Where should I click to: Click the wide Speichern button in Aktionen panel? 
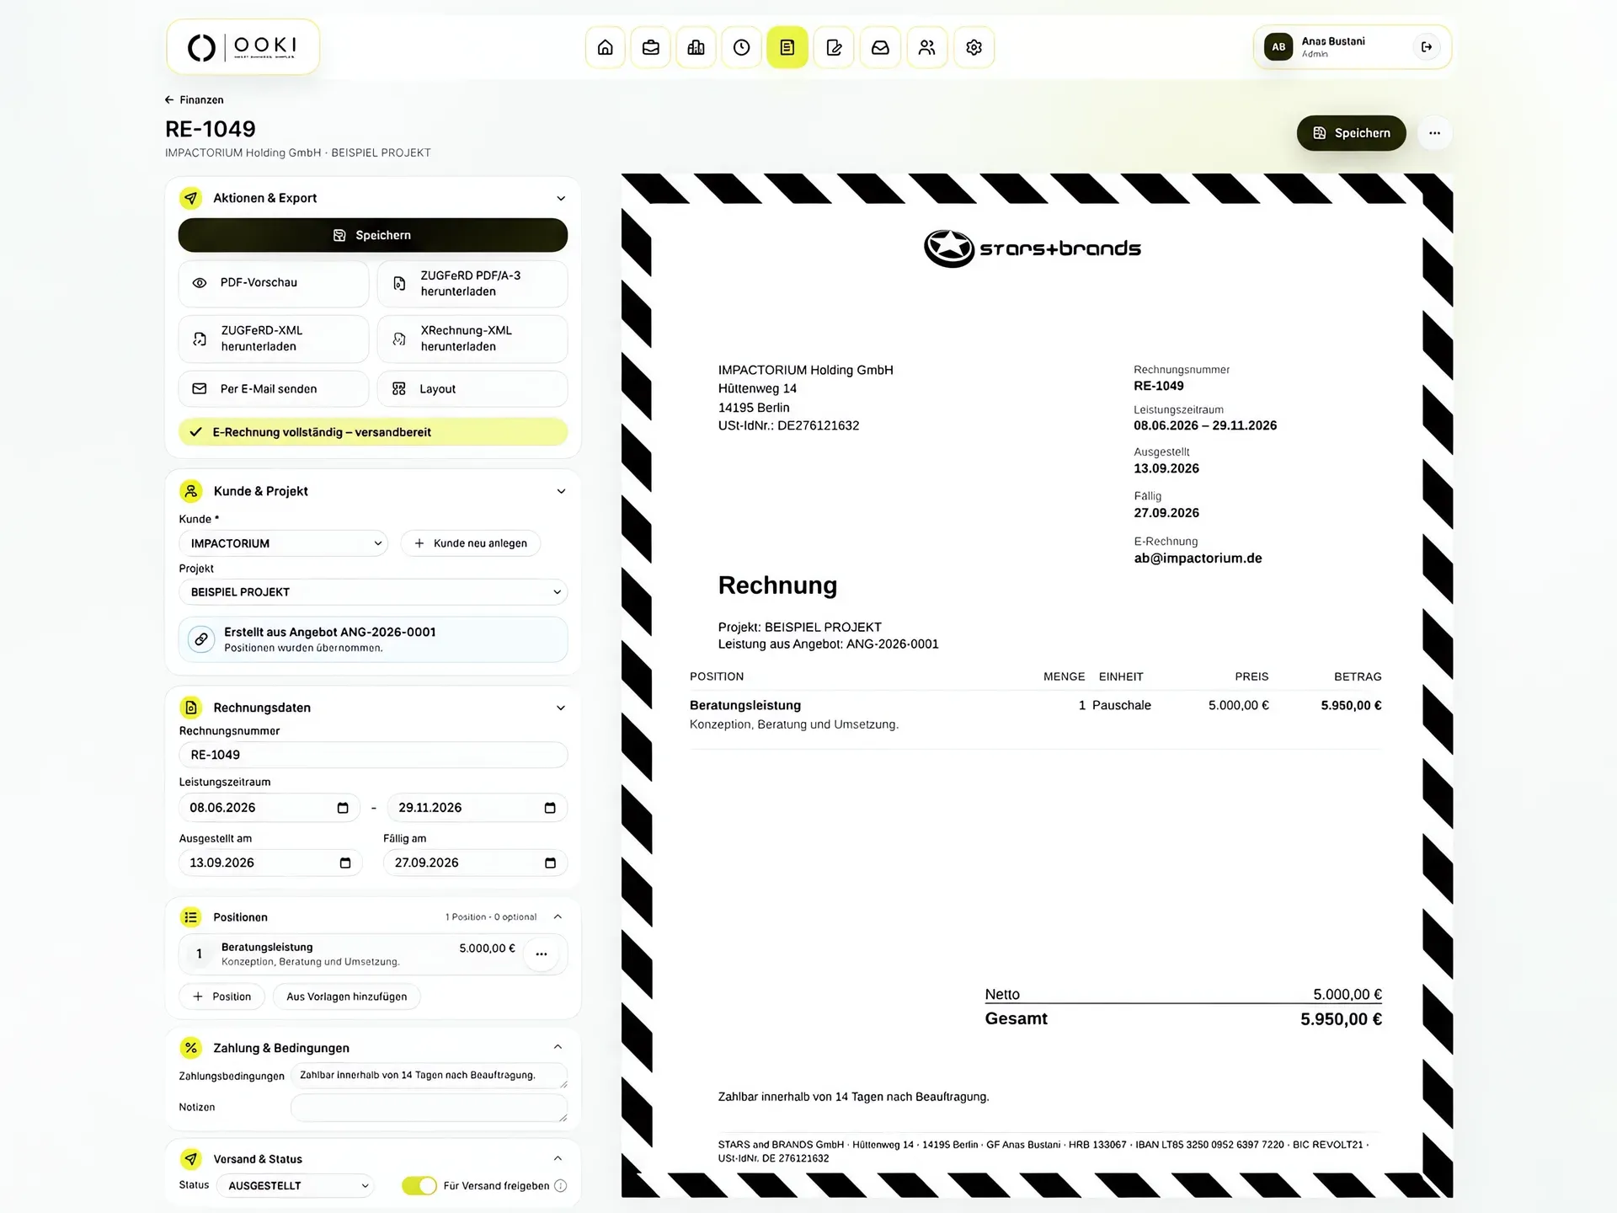[373, 235]
